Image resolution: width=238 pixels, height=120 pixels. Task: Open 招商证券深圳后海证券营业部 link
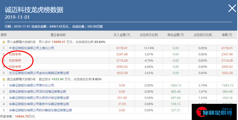[37, 91]
